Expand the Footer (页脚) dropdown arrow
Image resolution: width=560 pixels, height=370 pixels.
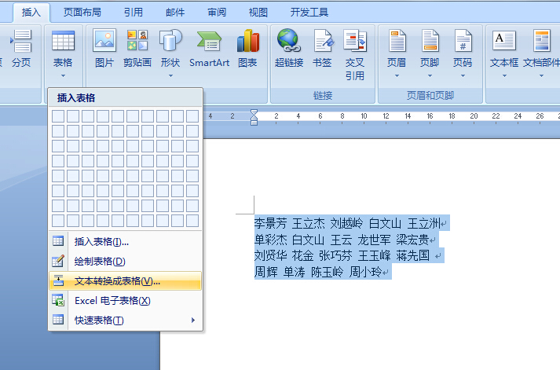coord(430,75)
